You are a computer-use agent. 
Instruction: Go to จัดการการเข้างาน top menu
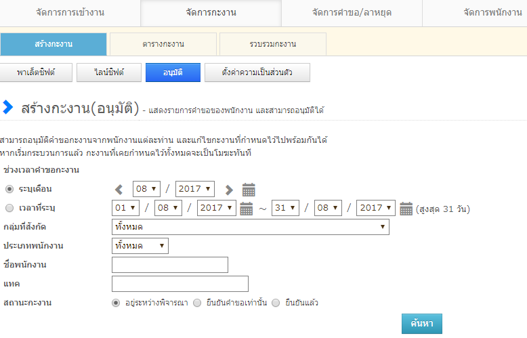(x=70, y=13)
